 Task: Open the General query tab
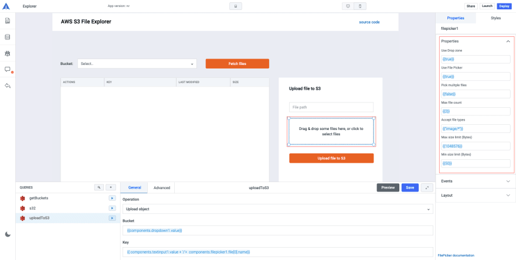click(x=135, y=188)
